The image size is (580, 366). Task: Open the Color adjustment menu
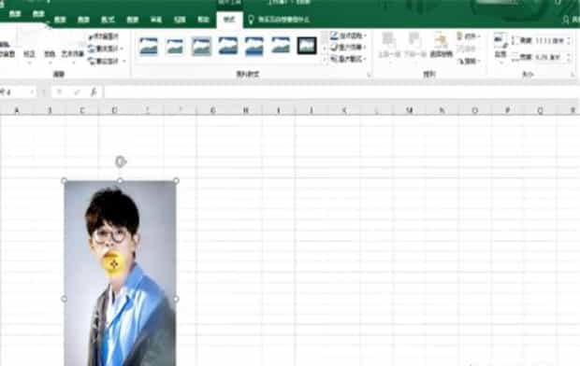click(50, 54)
